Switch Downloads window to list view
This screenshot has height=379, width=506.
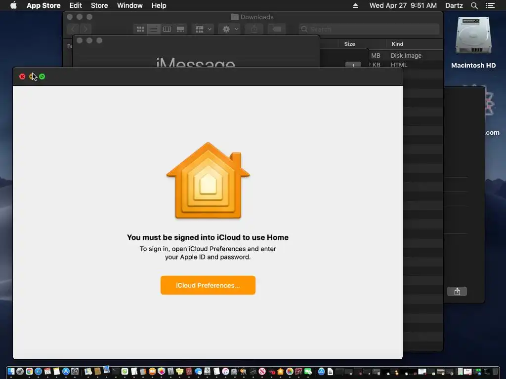pyautogui.click(x=154, y=29)
